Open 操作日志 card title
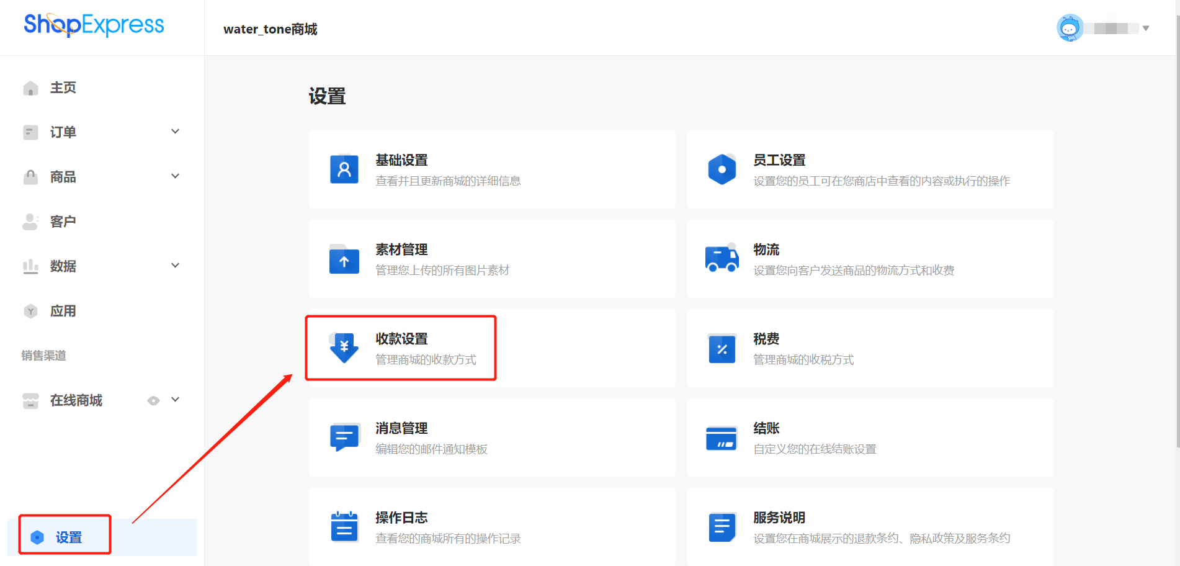The width and height of the screenshot is (1180, 566). click(x=401, y=518)
